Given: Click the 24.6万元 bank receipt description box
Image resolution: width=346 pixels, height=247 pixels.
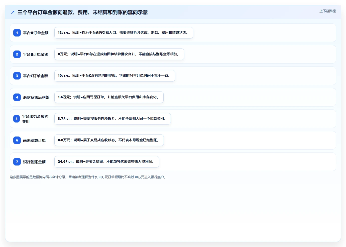Looking at the screenshot, I should pos(107,162).
